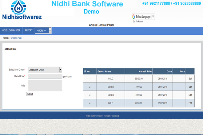Click the Go To Admin link
Image resolution: width=203 pixels, height=135 pixels.
(138, 21)
